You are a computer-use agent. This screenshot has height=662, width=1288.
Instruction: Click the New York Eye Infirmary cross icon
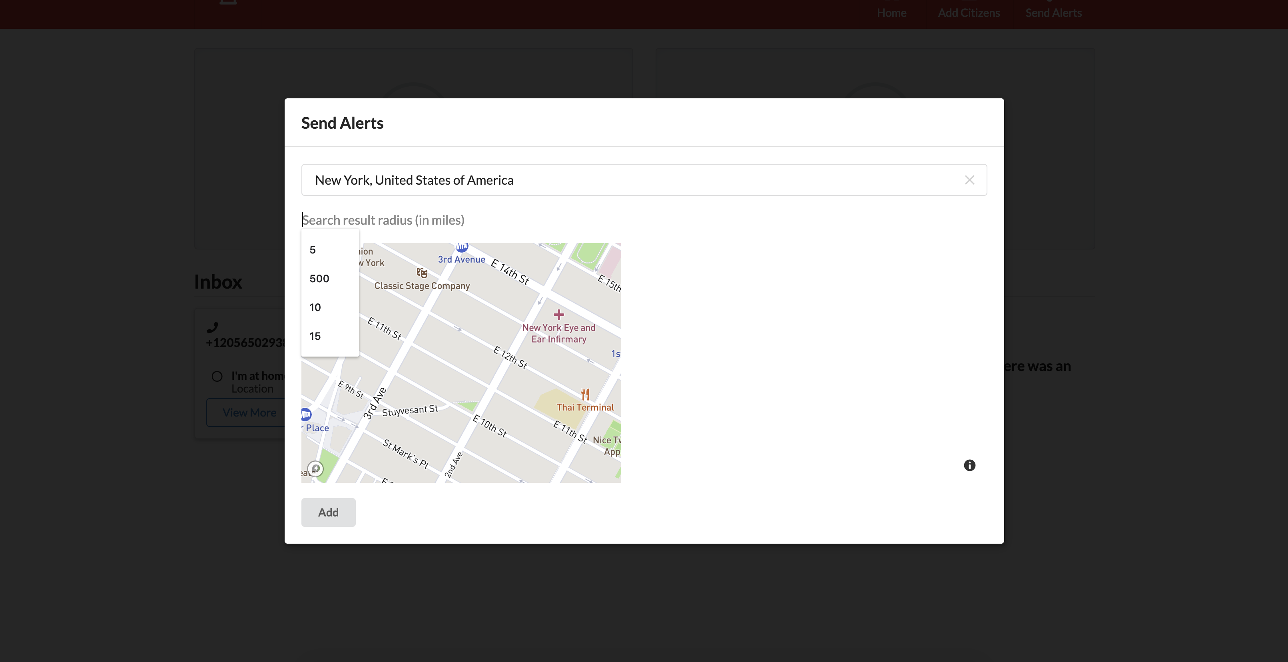(x=558, y=315)
